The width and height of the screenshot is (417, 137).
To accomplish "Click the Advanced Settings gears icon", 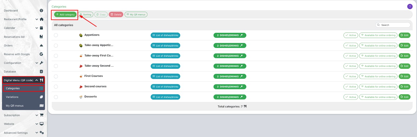I will 42,133.
